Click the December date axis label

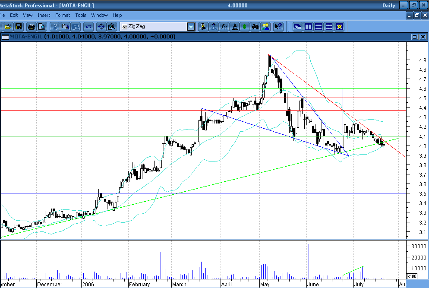coord(50,285)
